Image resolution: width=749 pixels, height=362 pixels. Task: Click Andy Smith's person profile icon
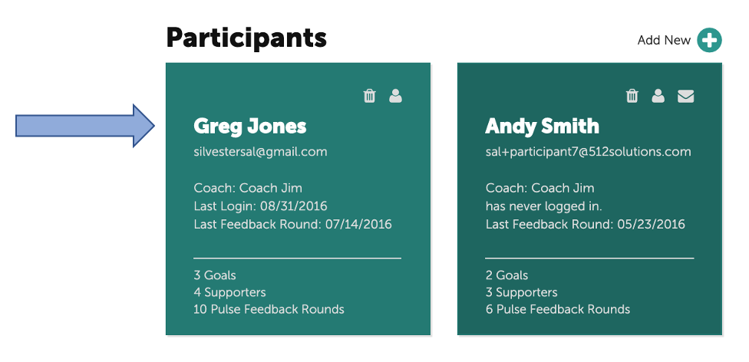(658, 96)
